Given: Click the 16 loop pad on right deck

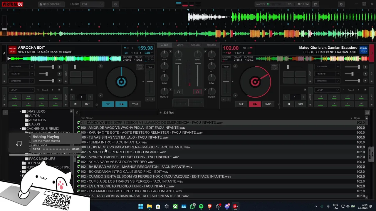Looking at the screenshot, I should coord(361,104).
